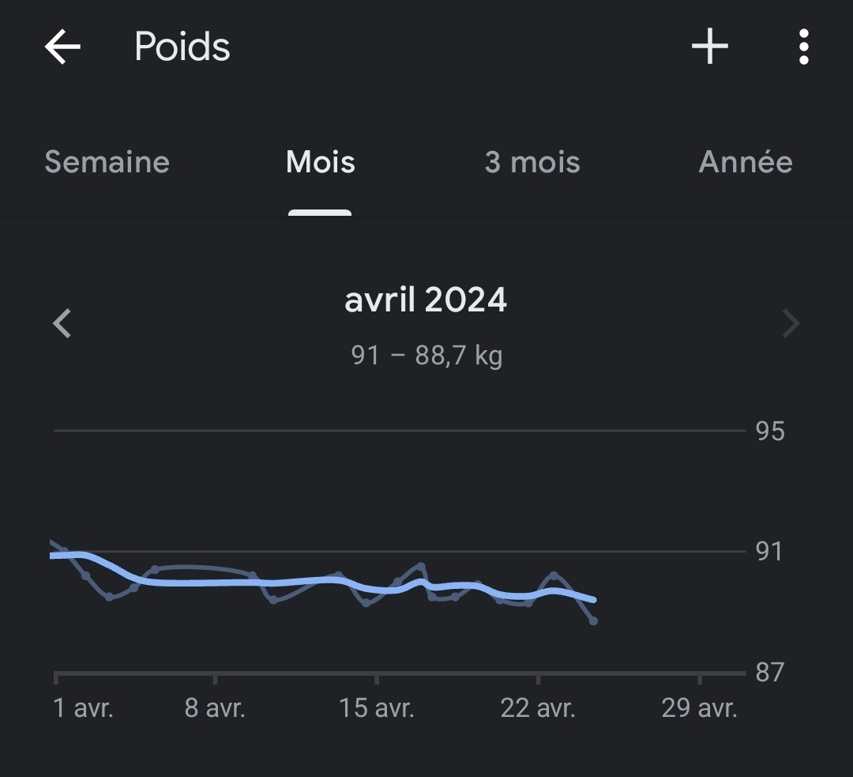Viewport: 853px width, 777px height.
Task: Tap the 95 value on the weight axis
Action: [770, 432]
